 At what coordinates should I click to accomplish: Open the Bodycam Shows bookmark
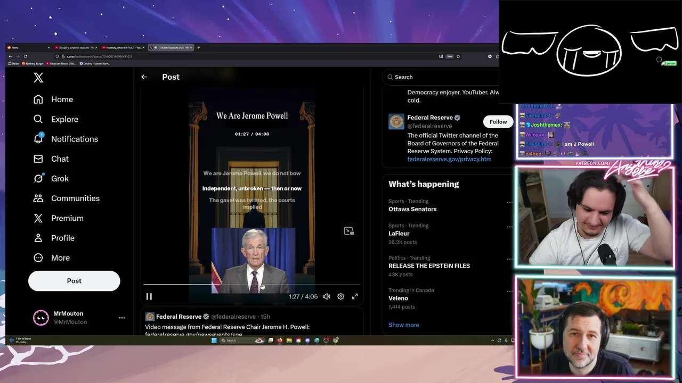[61, 63]
